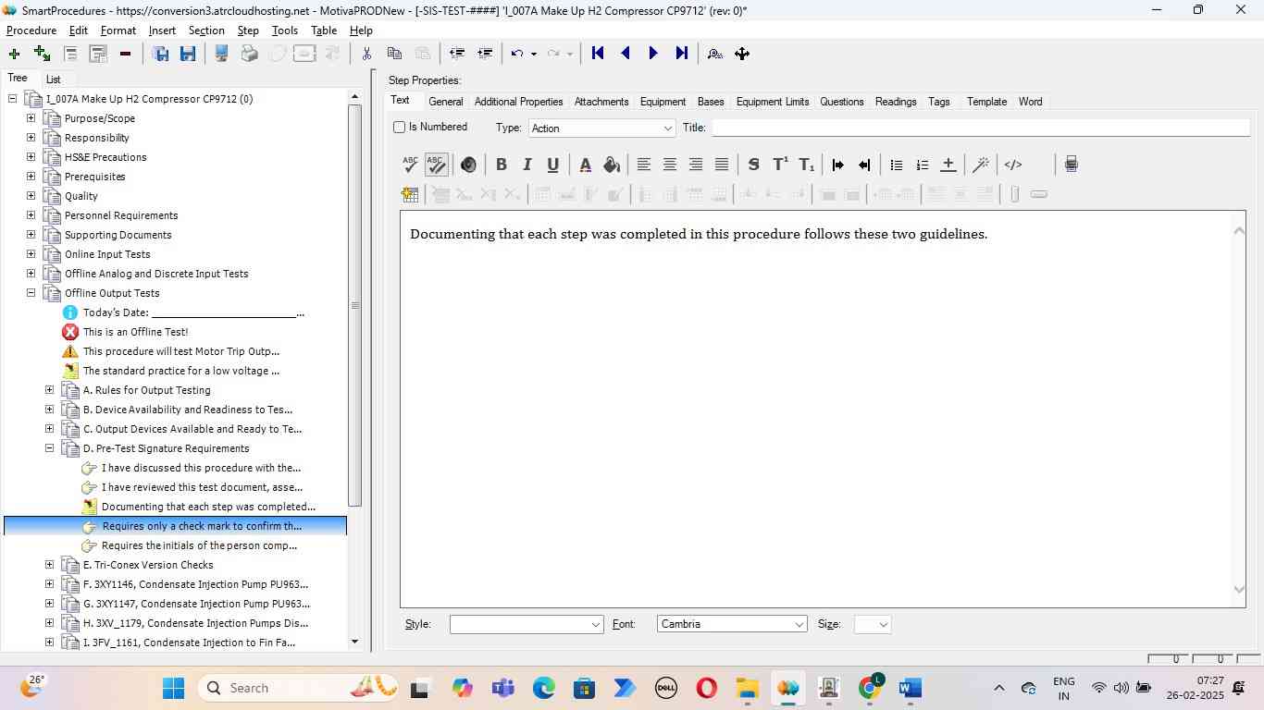Image resolution: width=1264 pixels, height=710 pixels.
Task: Click the editor printer icon
Action: pos(1071,165)
